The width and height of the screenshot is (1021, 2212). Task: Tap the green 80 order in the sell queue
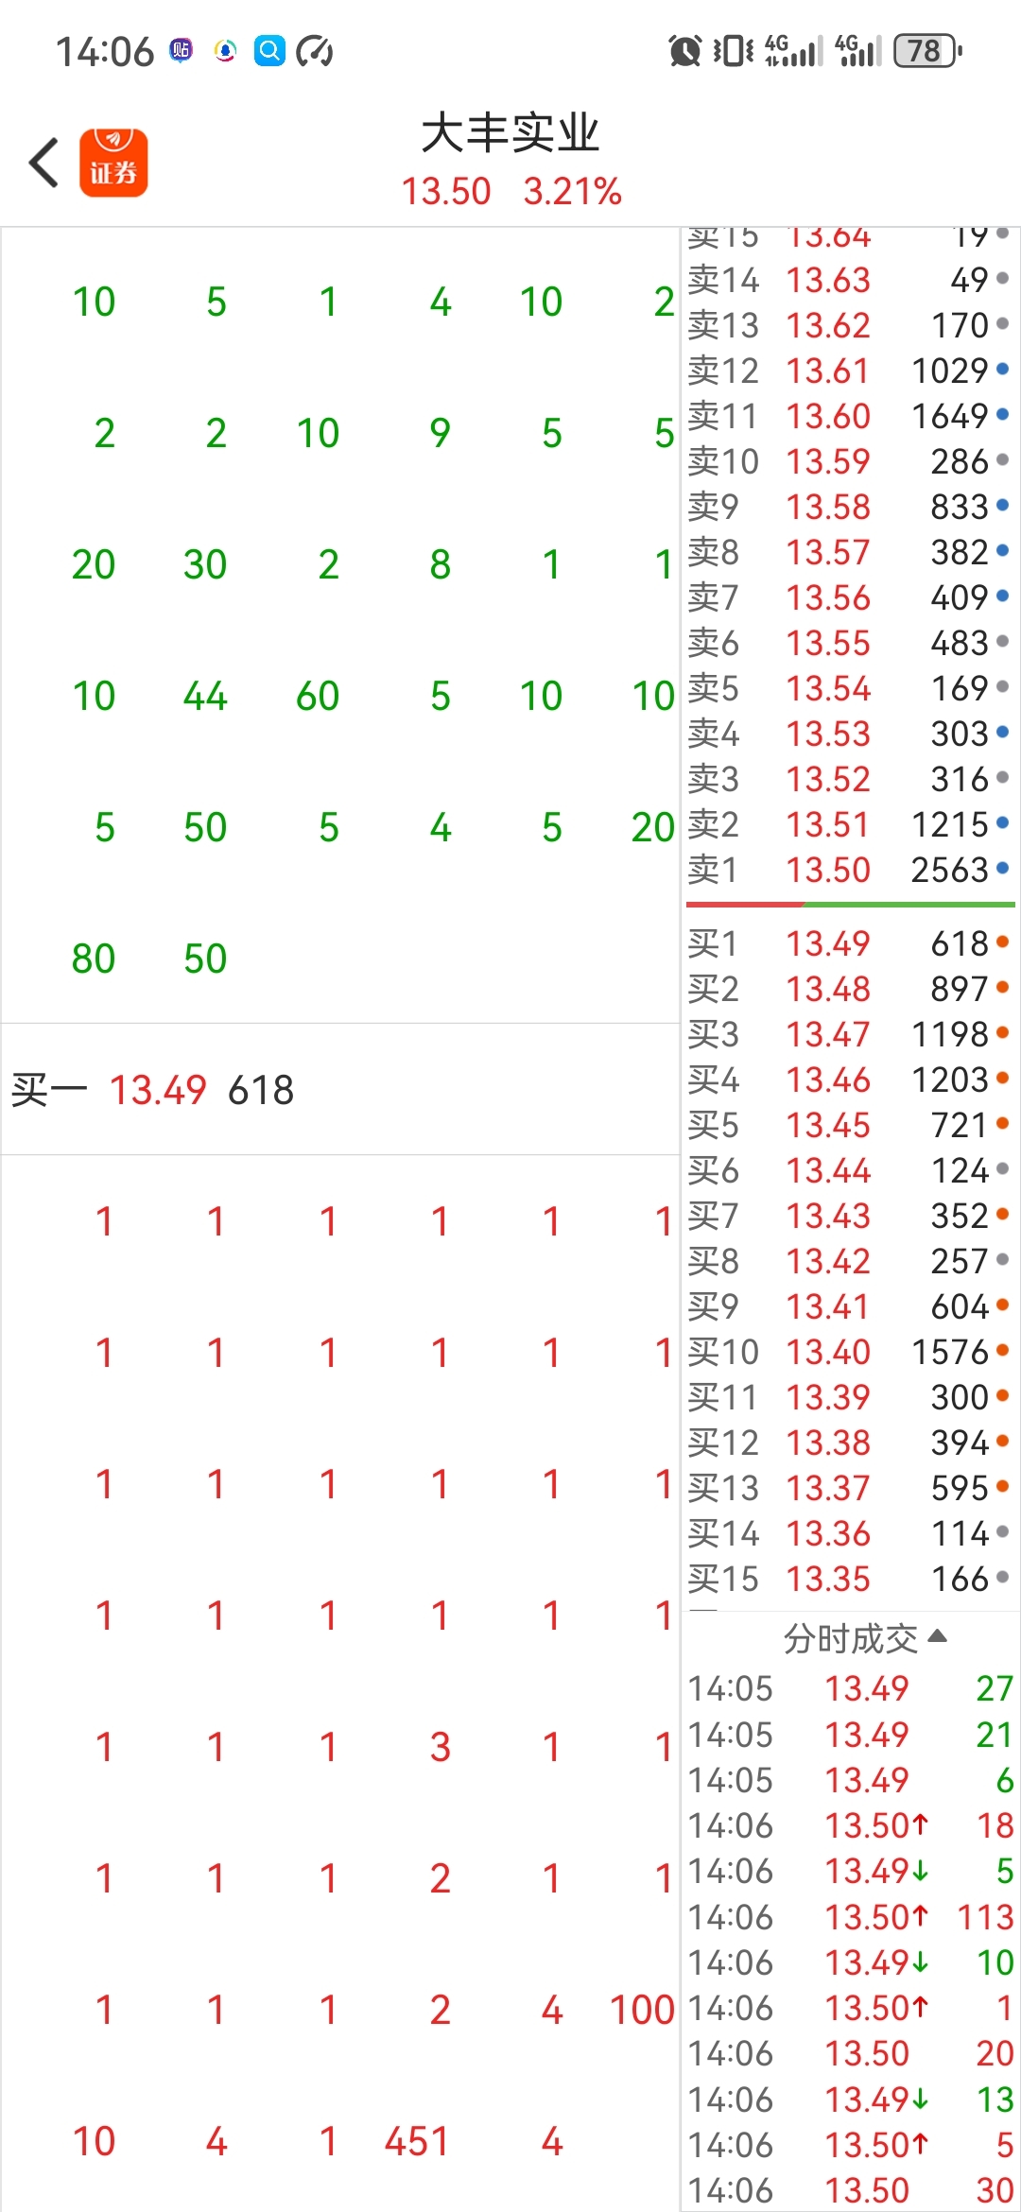tap(94, 959)
